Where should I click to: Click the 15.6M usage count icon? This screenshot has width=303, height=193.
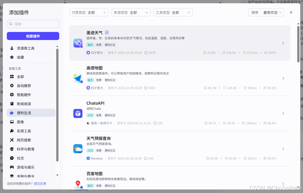tap(205, 53)
